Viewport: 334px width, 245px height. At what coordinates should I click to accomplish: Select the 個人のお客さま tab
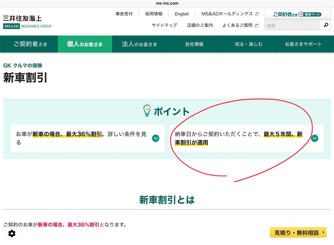[x=85, y=44]
